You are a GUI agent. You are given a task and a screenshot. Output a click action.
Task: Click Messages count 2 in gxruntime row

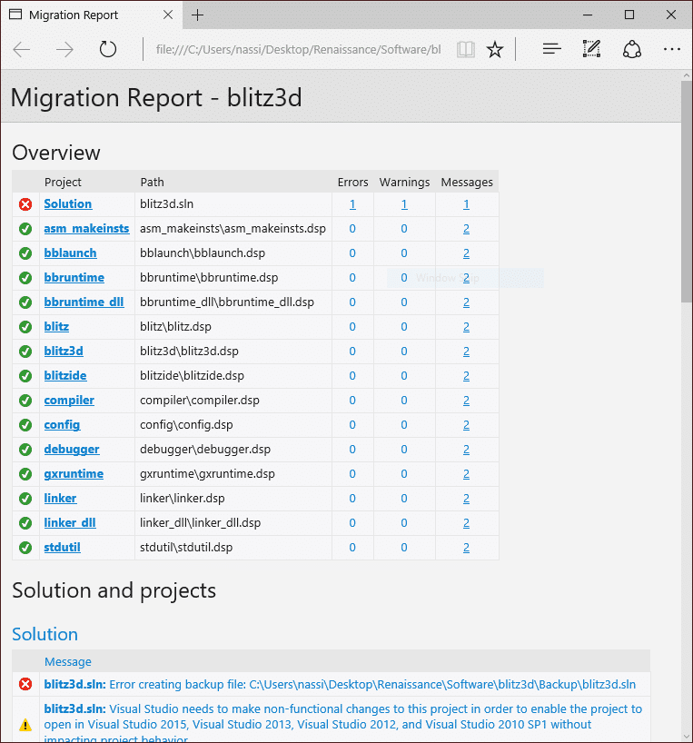[x=466, y=474]
